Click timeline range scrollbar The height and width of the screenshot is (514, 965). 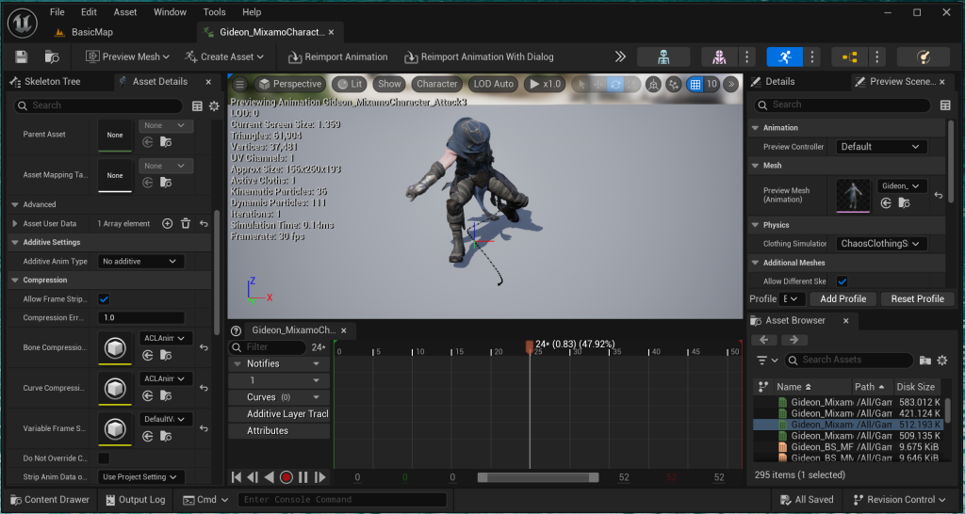538,477
